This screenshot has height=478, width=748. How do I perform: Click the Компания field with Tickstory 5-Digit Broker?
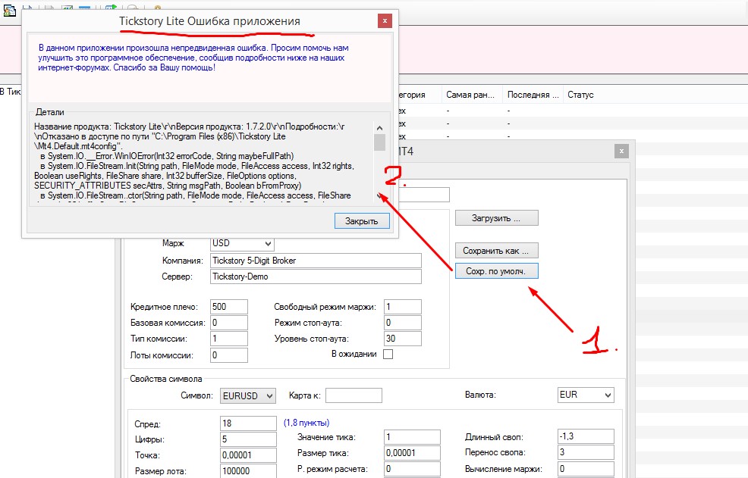(316, 261)
